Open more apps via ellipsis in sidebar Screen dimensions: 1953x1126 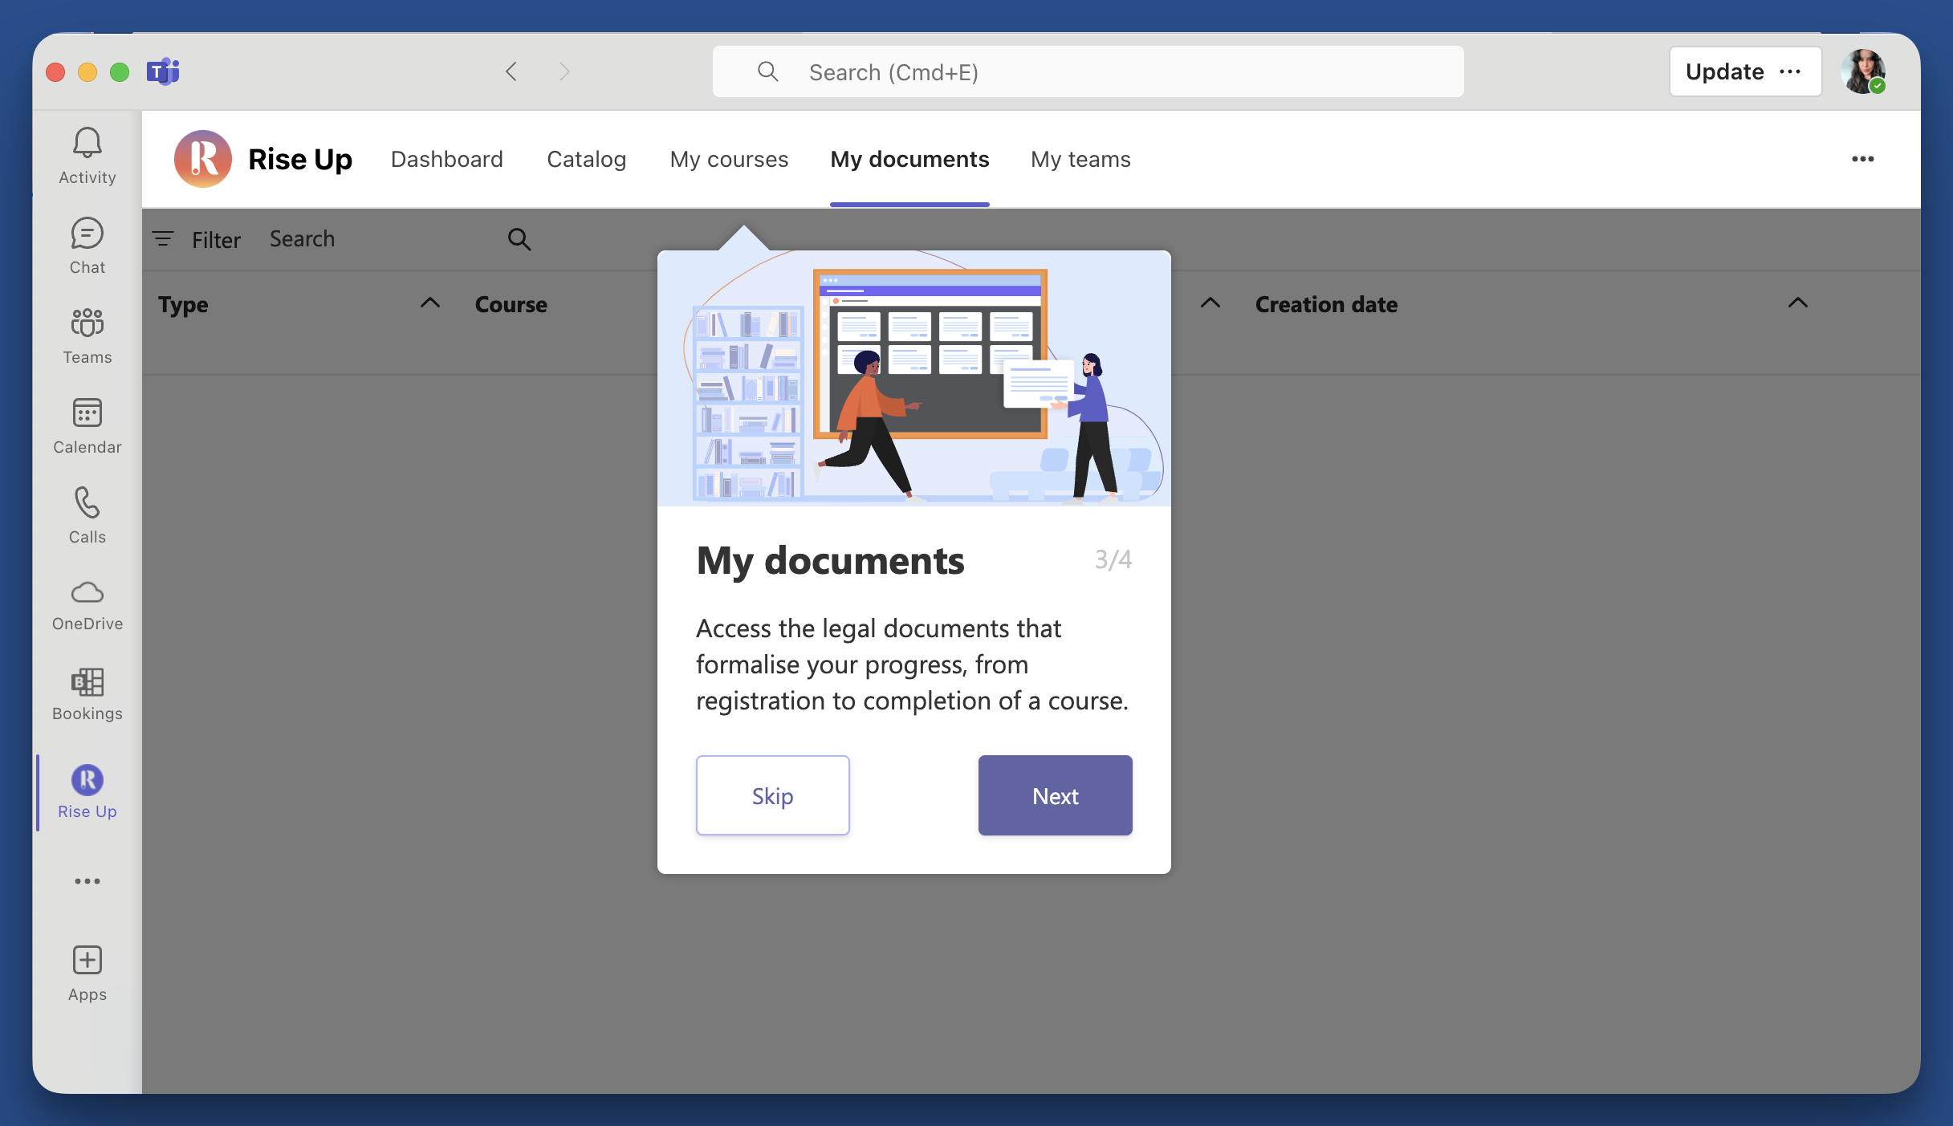(x=86, y=880)
